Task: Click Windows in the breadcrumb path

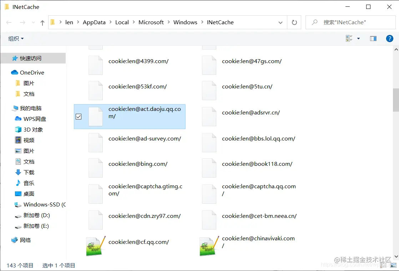Action: point(185,22)
